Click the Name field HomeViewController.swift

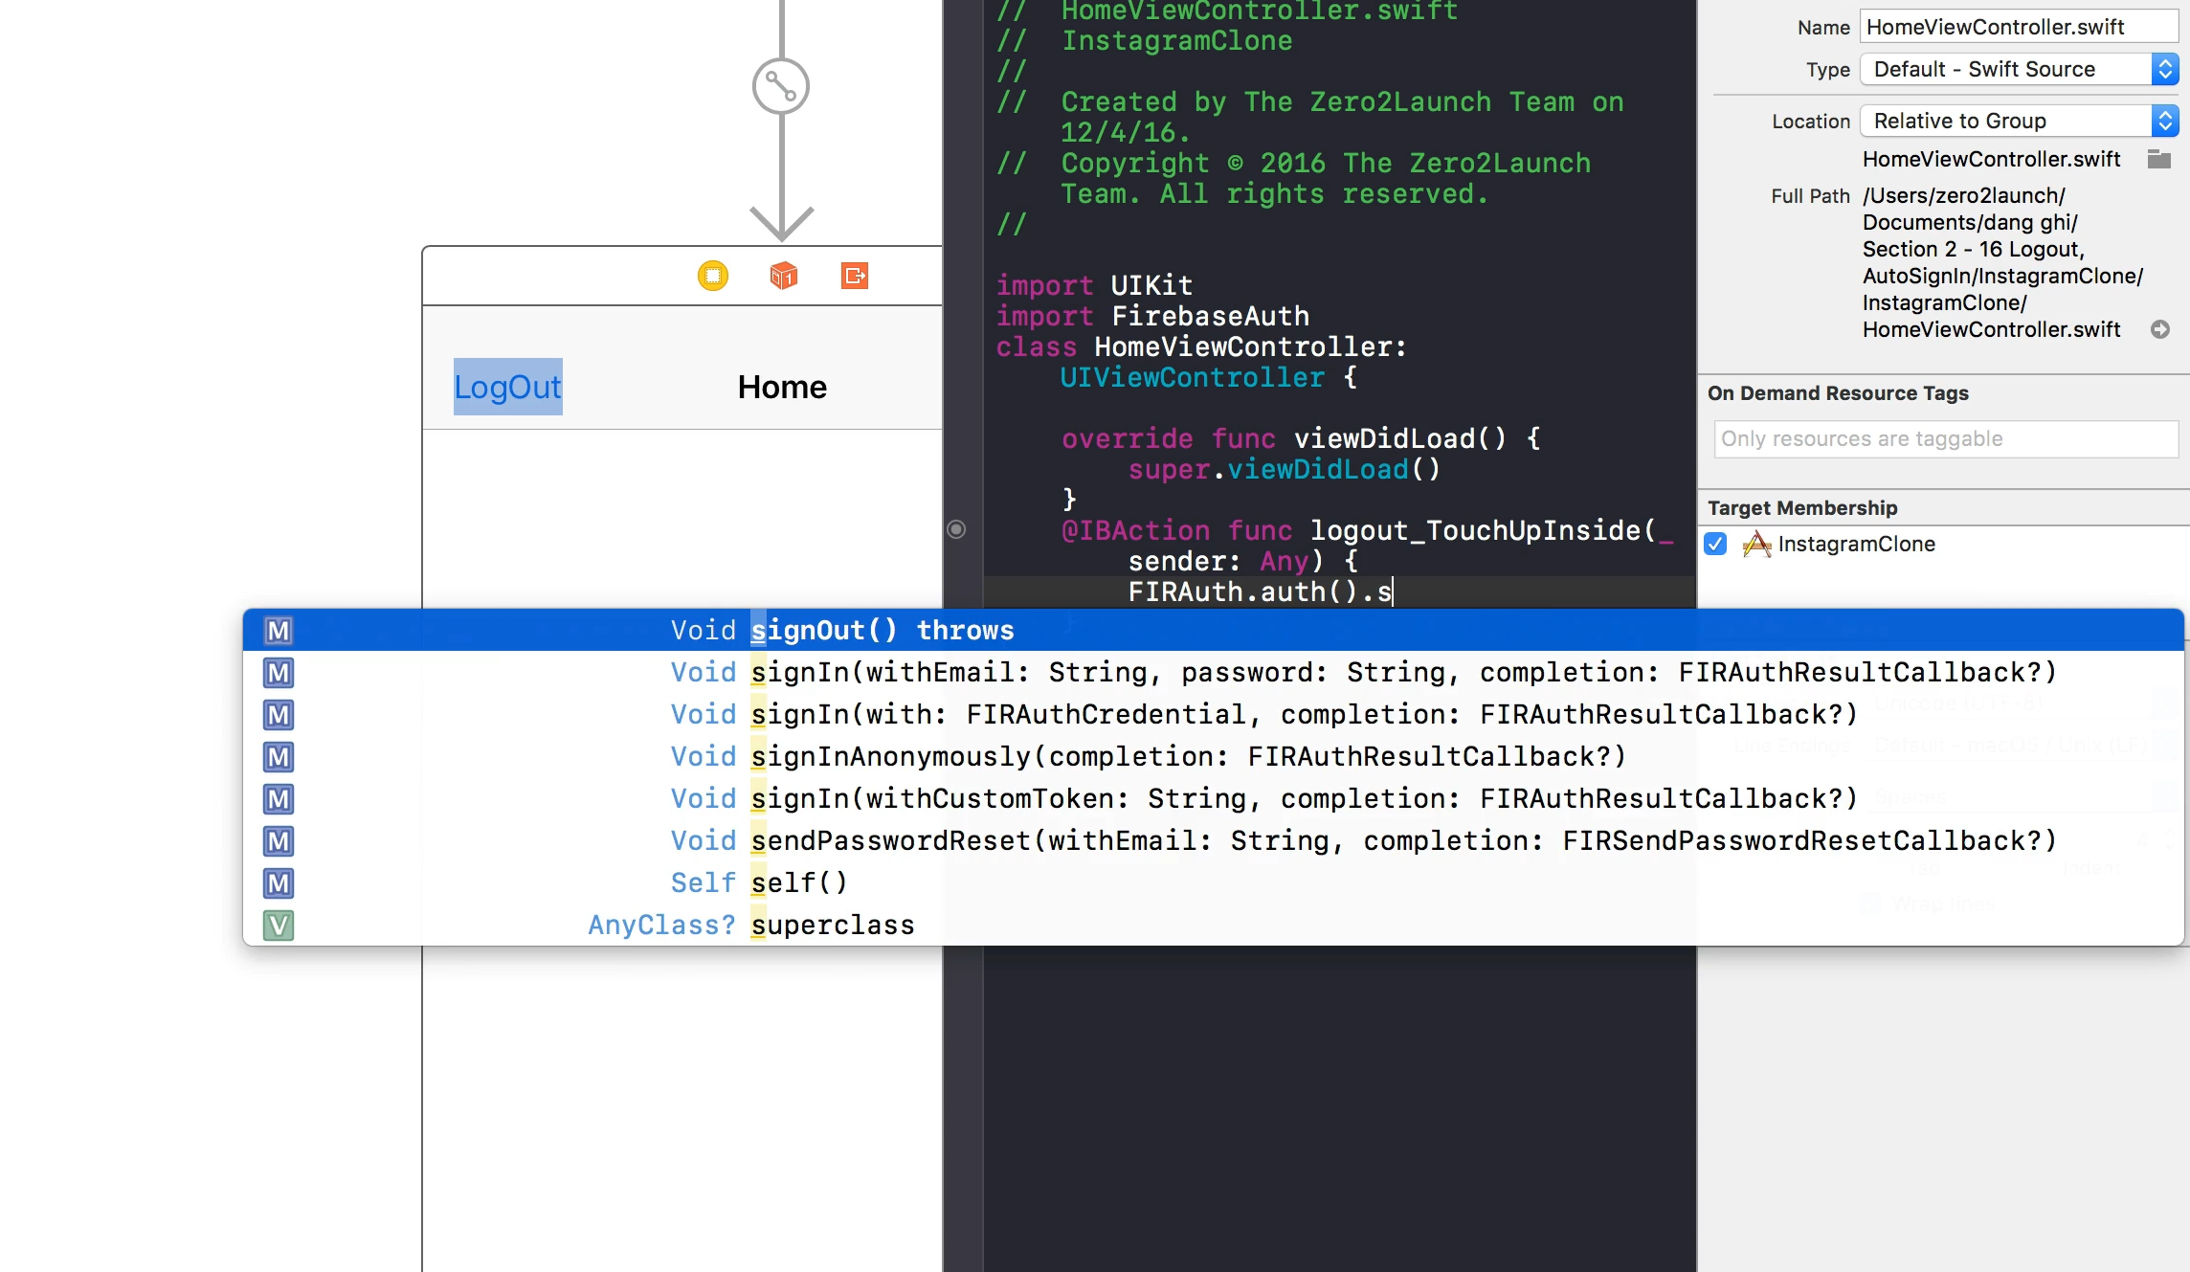2019,27
